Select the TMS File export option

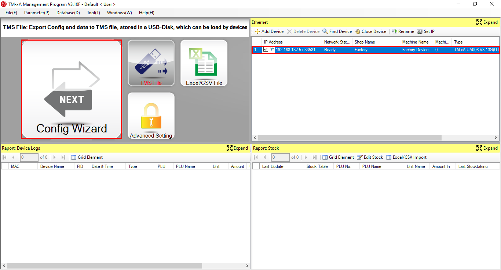[151, 63]
